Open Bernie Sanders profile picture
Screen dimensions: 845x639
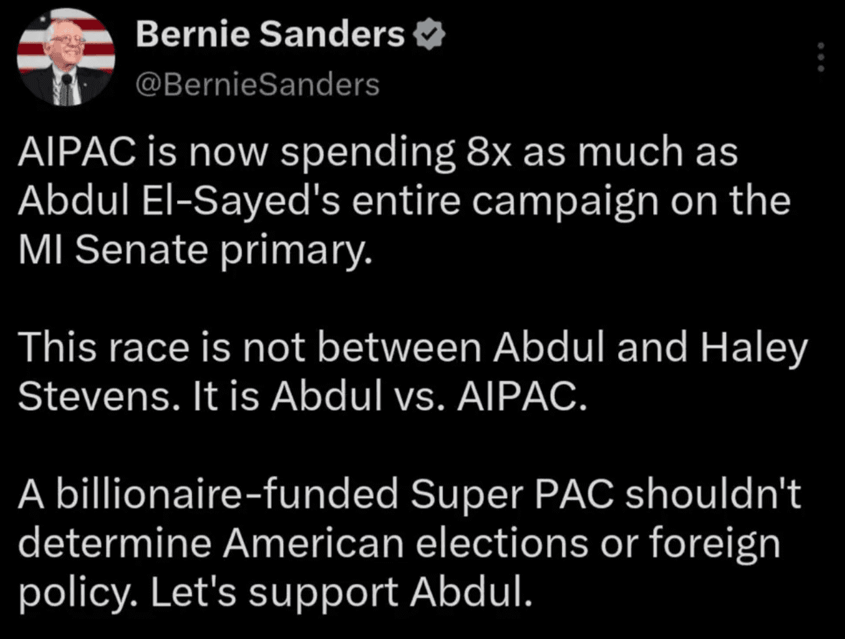point(66,58)
